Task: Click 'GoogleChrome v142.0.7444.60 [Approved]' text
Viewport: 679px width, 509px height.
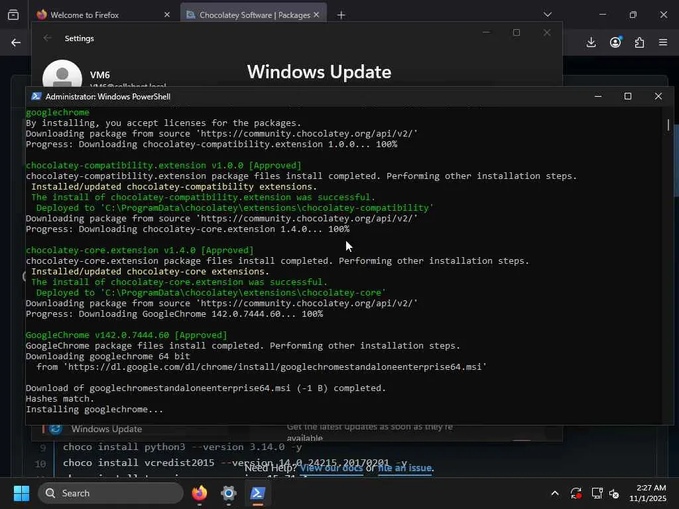Action: click(126, 335)
